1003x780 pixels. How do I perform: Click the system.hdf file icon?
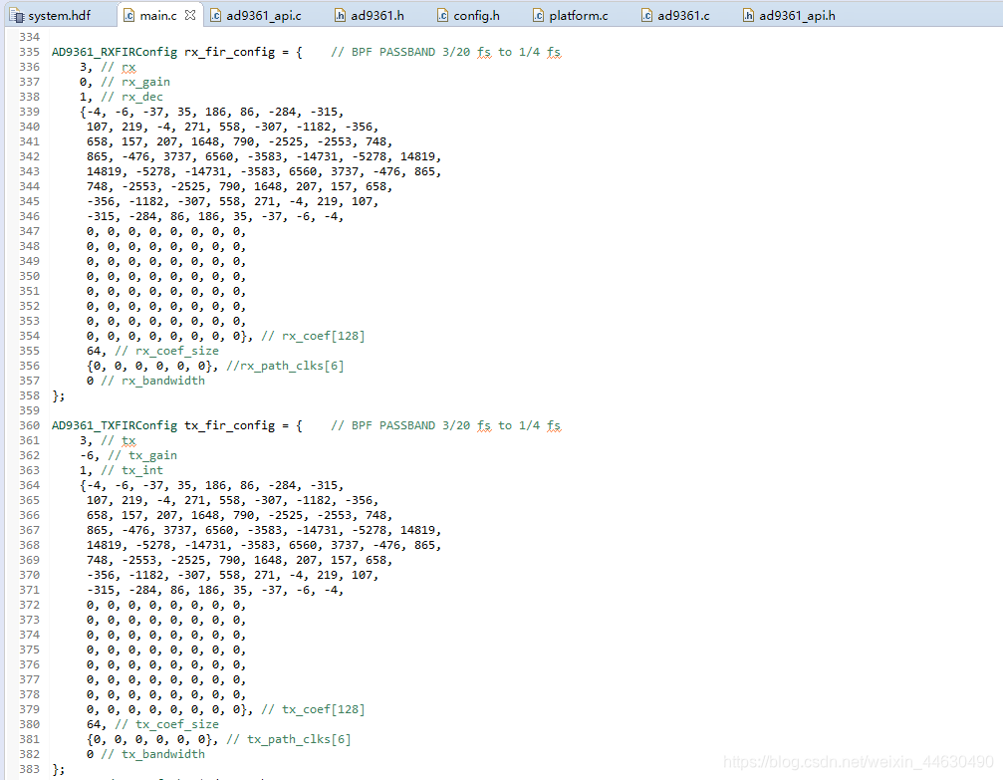(17, 15)
